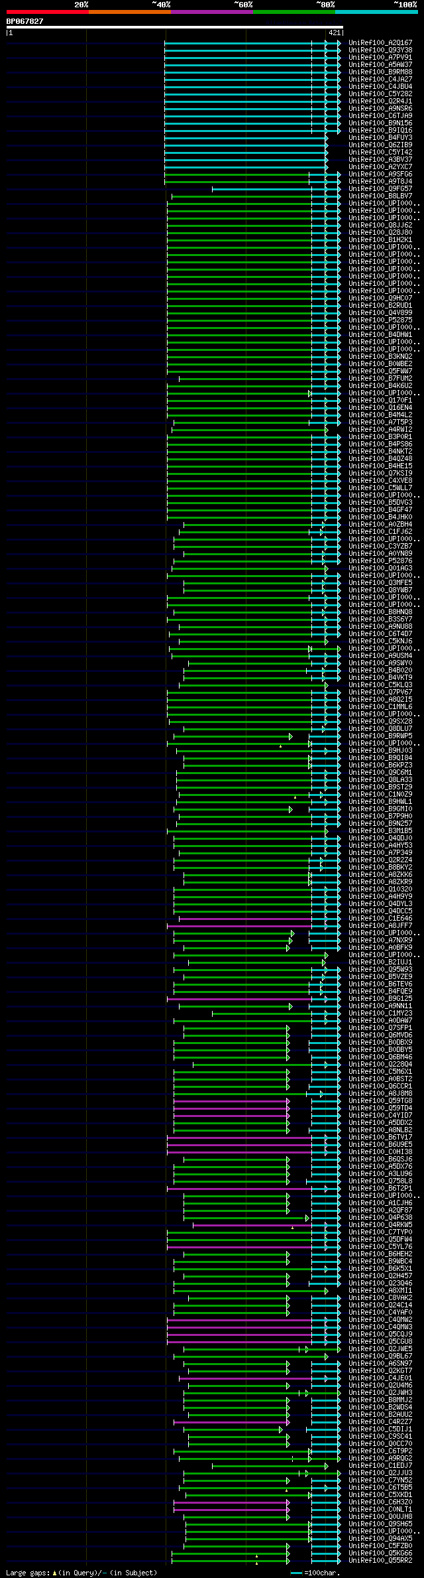Pick the UniRef100_Q6ZIB9 row label

point(380,145)
